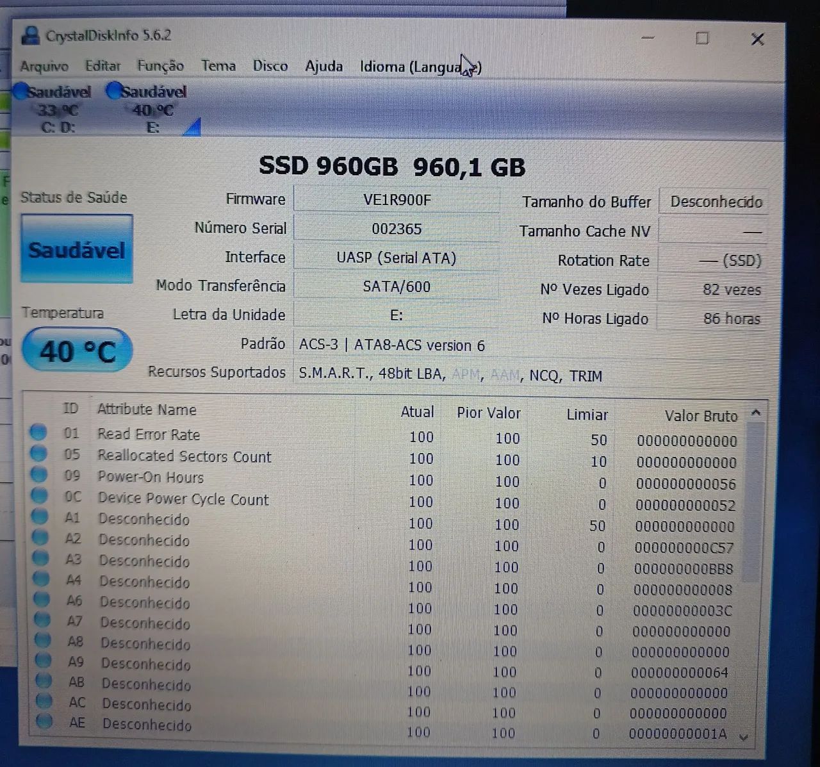Select the E: disk tab at 40 °C
This screenshot has width=820, height=767.
point(151,109)
